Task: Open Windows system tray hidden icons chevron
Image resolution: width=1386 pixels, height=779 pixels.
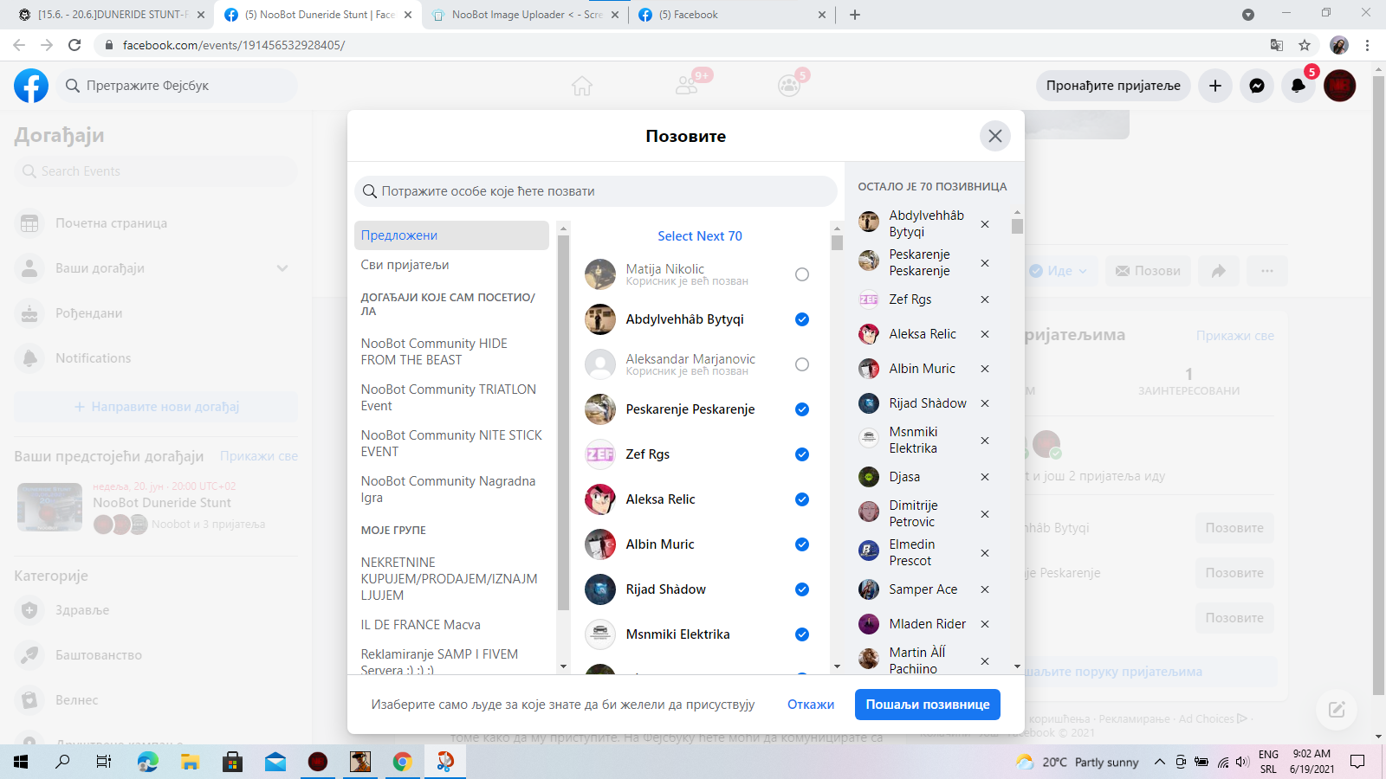Action: point(1159,762)
